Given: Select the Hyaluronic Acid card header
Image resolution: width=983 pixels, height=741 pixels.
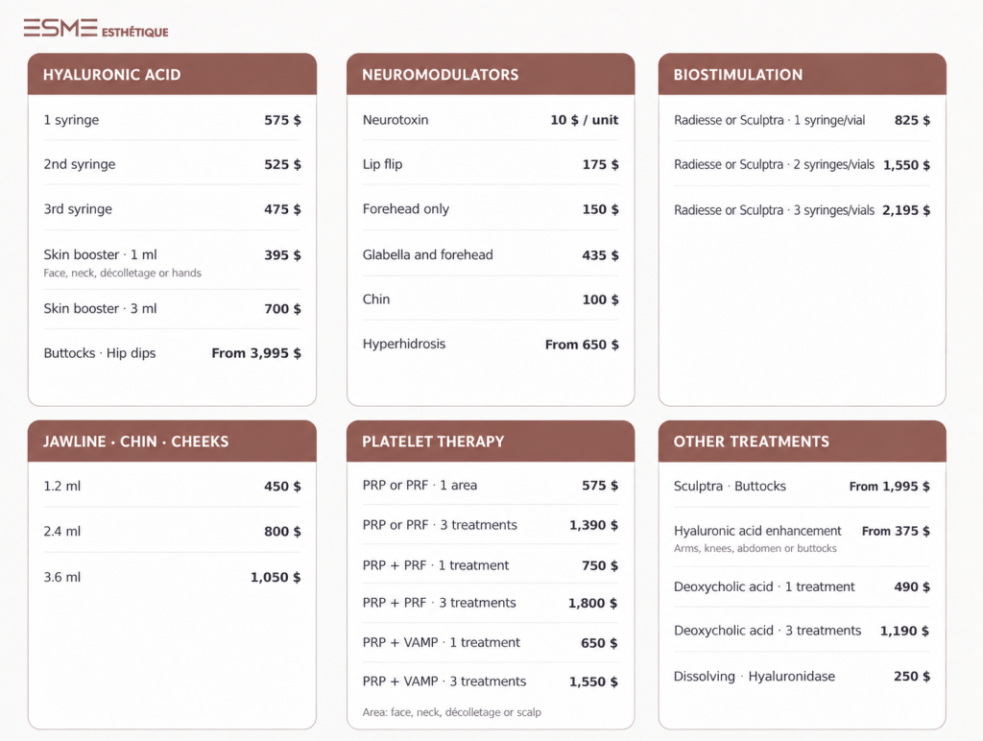Looking at the screenshot, I should tap(173, 74).
